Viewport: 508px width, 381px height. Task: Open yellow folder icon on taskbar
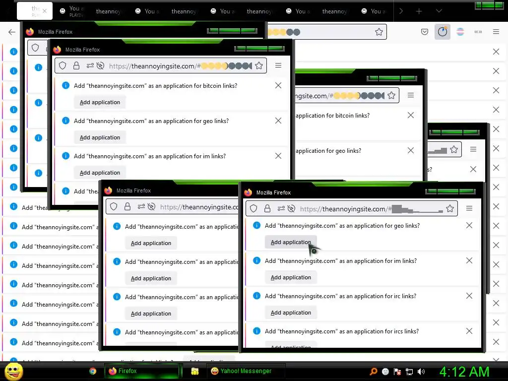coord(194,371)
